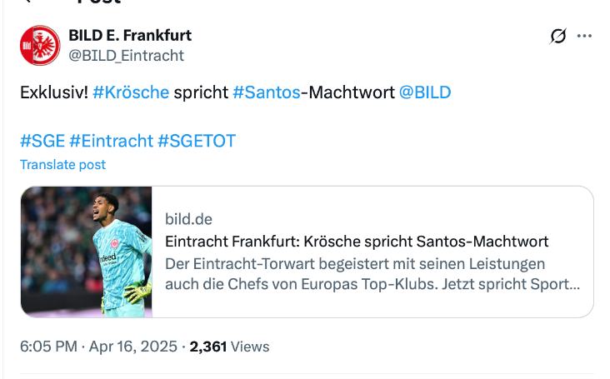Click the @BILD_Eintracht handle
The height and width of the screenshot is (379, 610).
coord(126,56)
